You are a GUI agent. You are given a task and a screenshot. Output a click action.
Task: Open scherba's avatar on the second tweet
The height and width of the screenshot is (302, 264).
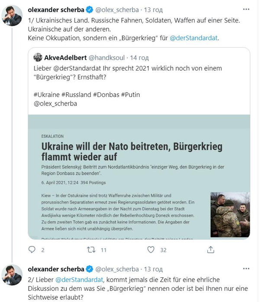pyautogui.click(x=12, y=275)
